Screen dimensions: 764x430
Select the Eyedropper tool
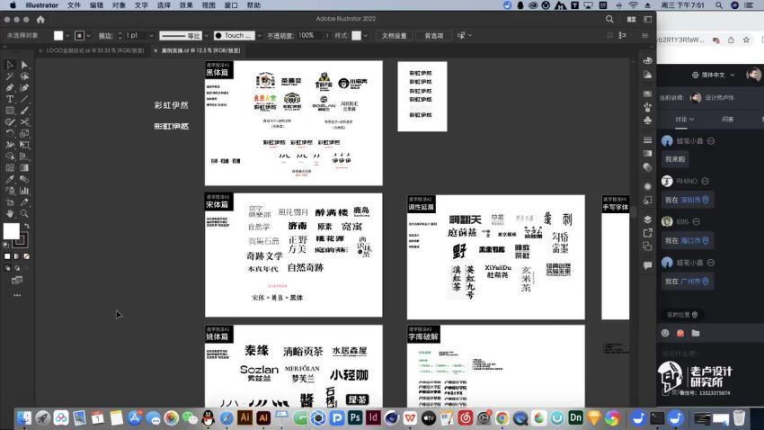coord(10,179)
